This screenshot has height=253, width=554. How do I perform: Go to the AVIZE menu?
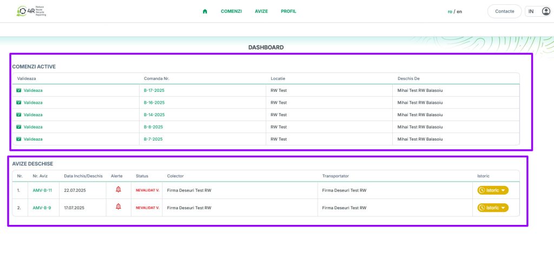point(261,11)
